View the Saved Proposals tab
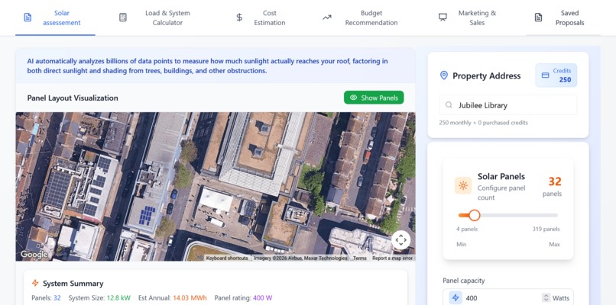The image size is (616, 305). tap(563, 18)
